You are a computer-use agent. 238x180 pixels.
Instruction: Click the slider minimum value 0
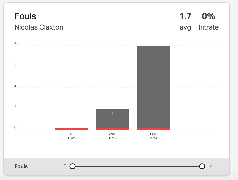[65, 166]
